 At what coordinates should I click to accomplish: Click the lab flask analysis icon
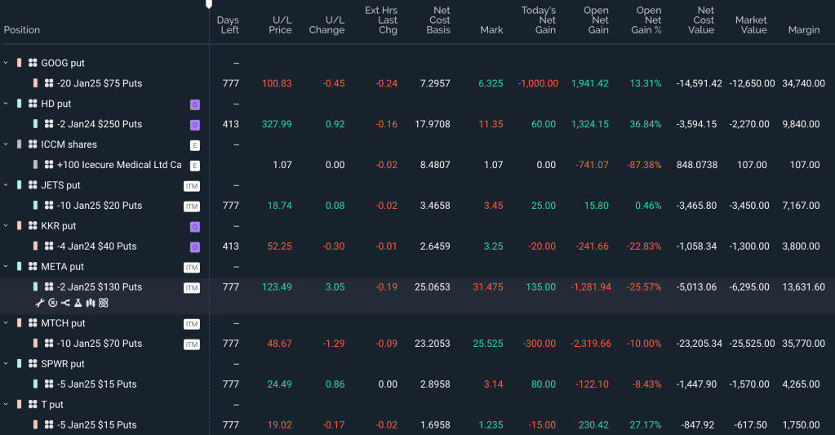pos(78,303)
